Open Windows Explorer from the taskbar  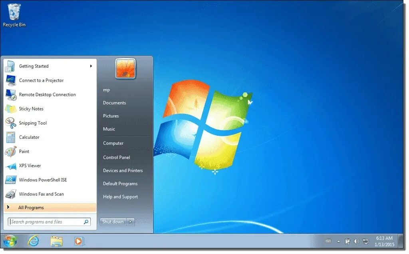tap(56, 241)
